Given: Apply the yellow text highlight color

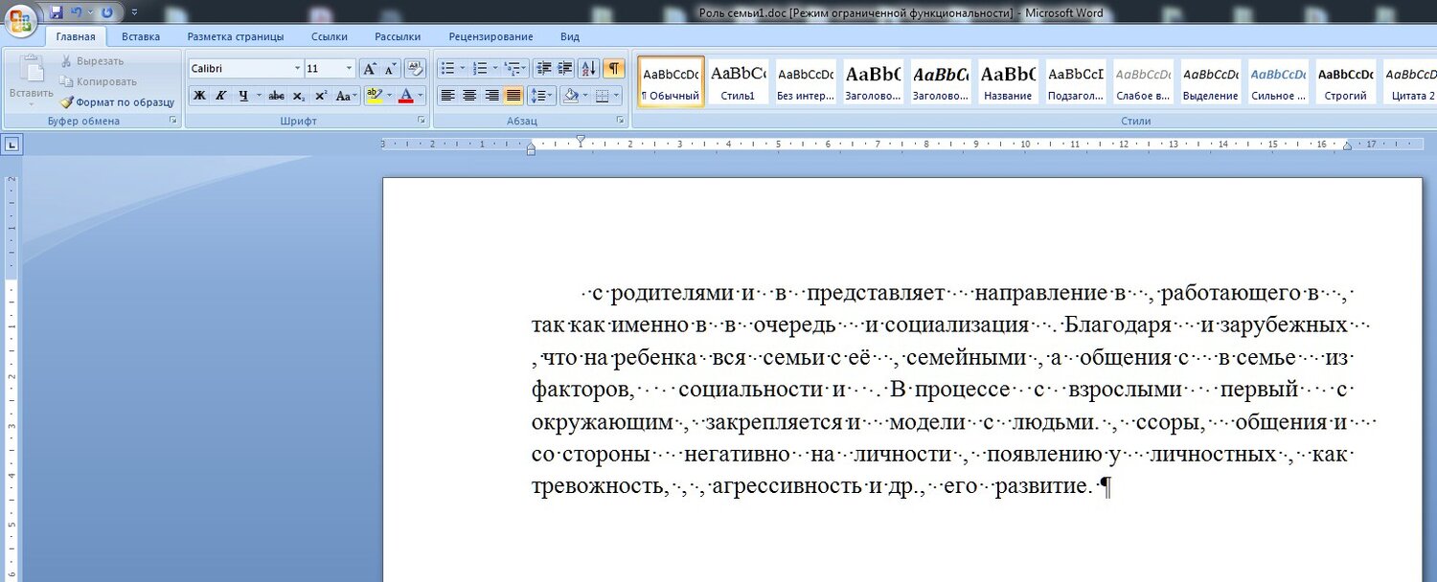Looking at the screenshot, I should pos(373,96).
